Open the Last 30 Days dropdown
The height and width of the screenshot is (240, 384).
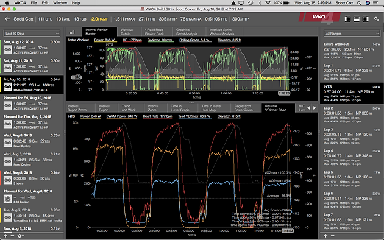coord(32,34)
